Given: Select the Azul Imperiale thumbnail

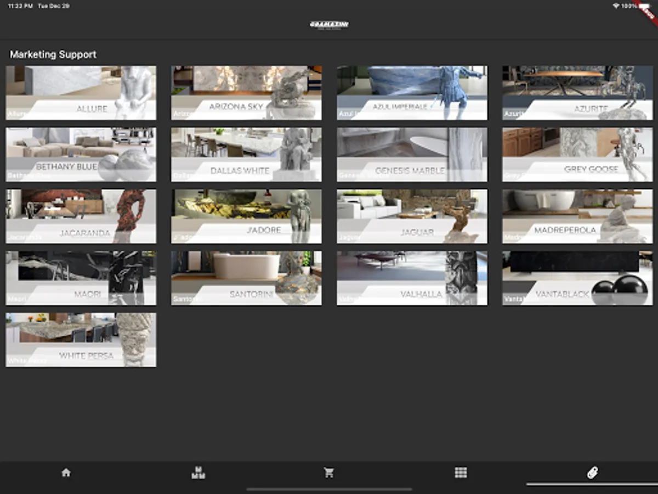Looking at the screenshot, I should (x=412, y=93).
